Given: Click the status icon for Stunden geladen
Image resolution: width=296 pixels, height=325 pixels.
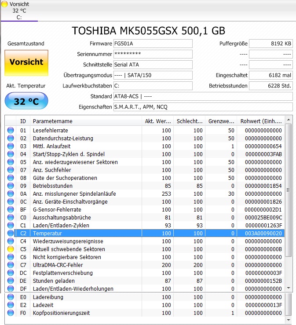Looking at the screenshot, I should tap(11, 281).
